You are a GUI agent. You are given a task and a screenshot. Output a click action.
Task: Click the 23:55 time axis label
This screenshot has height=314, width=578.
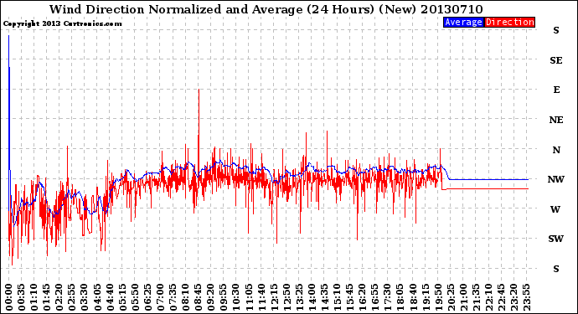[526, 297]
